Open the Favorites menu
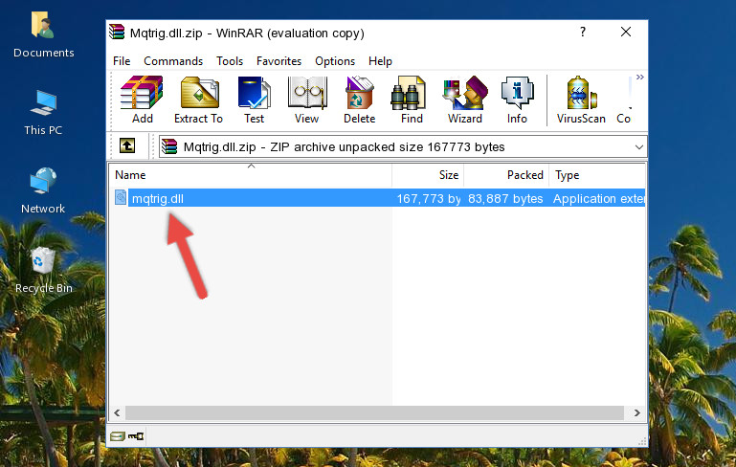Viewport: 736px width, 467px height. pos(279,61)
